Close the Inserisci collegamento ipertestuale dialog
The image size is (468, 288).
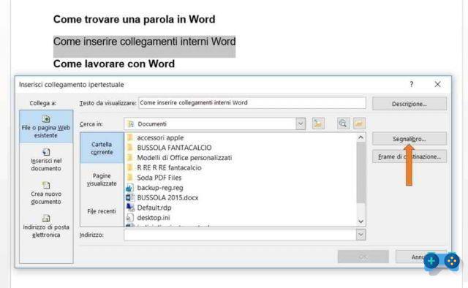coord(437,85)
